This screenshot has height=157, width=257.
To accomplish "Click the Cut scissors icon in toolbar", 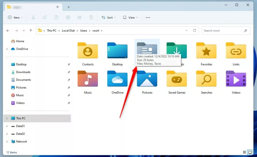I will [33, 18].
